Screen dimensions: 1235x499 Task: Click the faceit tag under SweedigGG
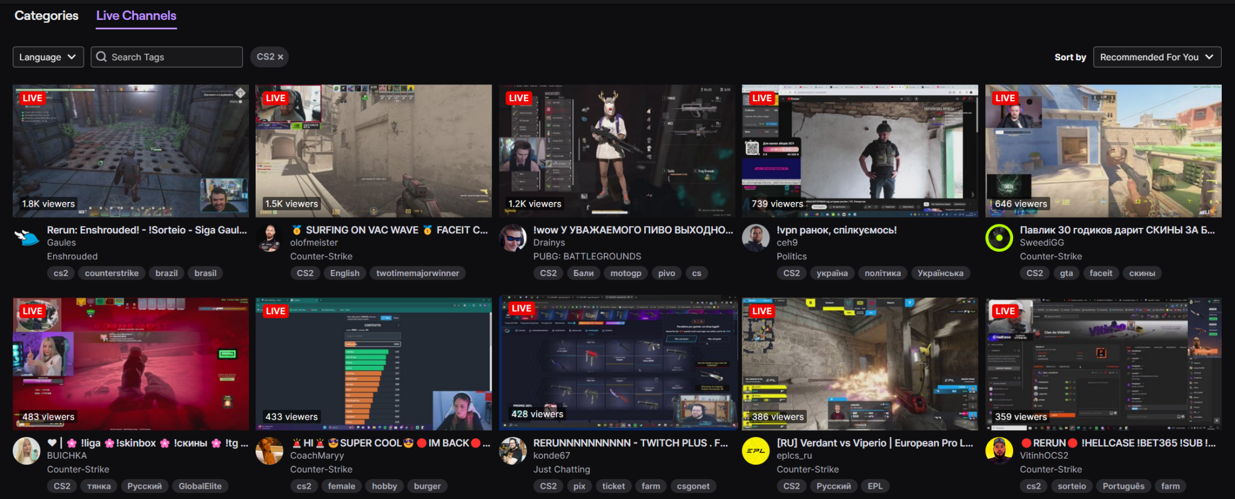[1101, 273]
